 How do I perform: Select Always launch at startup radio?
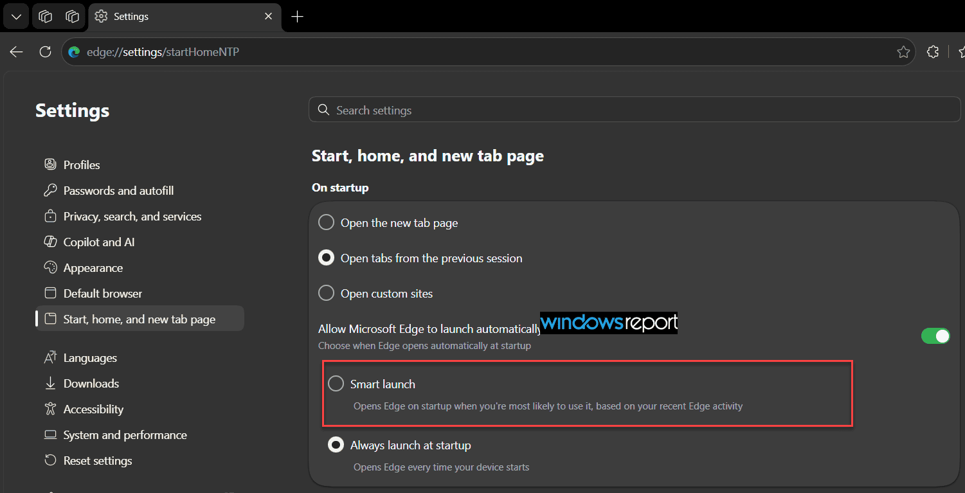pyautogui.click(x=336, y=445)
